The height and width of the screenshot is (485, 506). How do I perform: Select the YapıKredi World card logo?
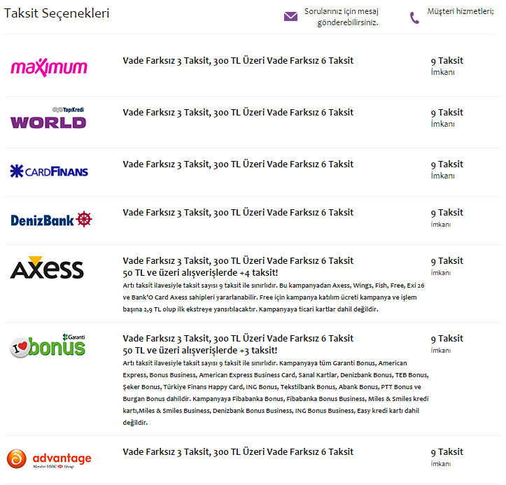click(48, 118)
